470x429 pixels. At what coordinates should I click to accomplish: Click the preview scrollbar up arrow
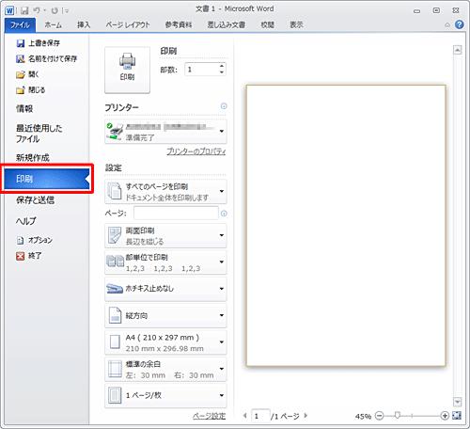pos(458,50)
